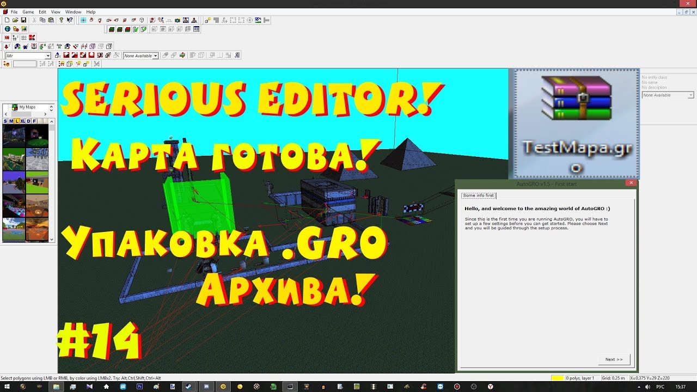Click the Next >> button in AutoGRO

614,359
